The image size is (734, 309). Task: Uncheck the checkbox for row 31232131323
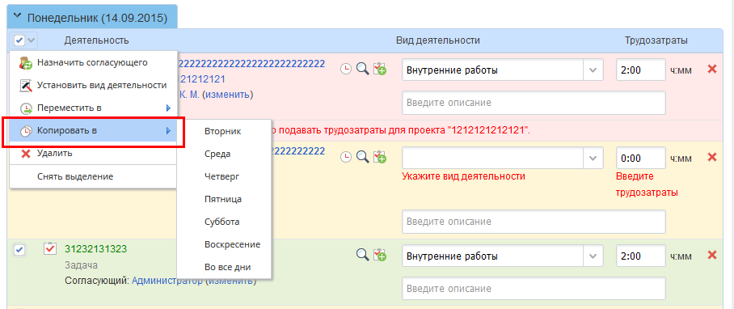click(19, 250)
